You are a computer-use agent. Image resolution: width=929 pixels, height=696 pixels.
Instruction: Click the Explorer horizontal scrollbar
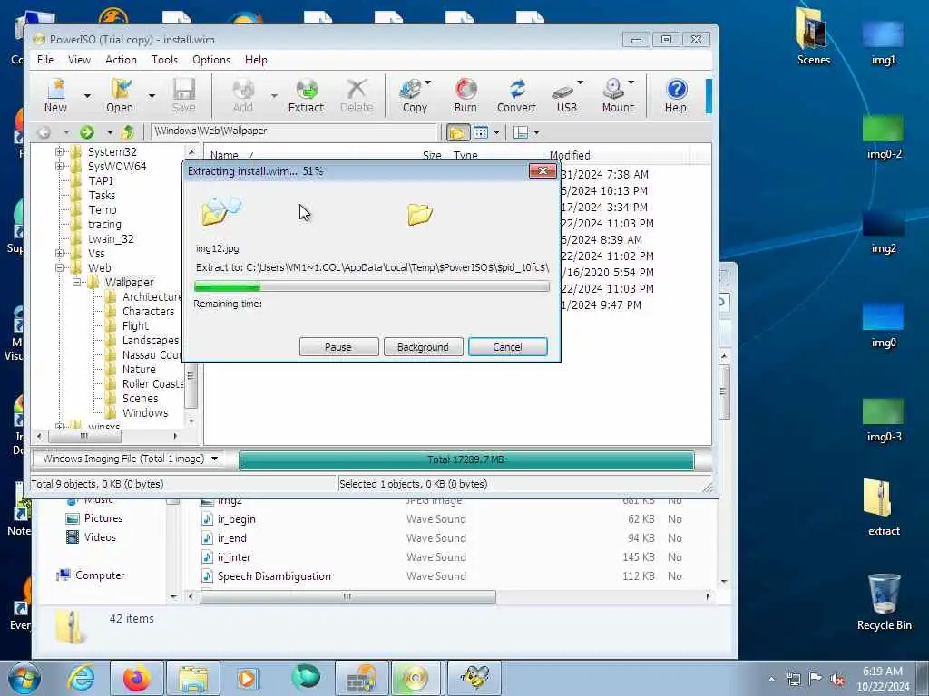tap(347, 596)
